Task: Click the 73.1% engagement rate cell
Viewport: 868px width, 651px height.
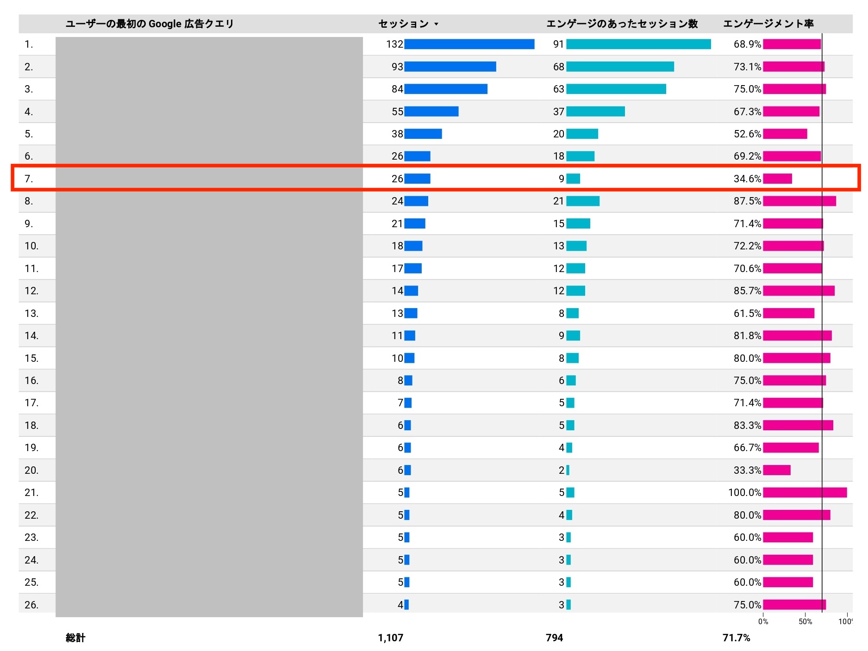Action: click(747, 67)
